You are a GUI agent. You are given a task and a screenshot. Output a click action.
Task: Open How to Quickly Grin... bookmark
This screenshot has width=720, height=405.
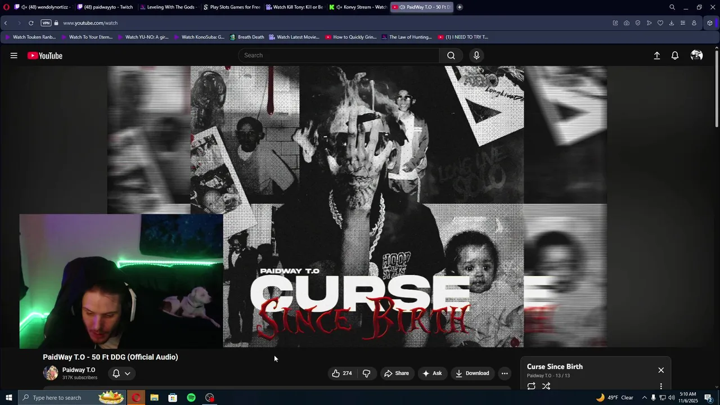[350, 37]
